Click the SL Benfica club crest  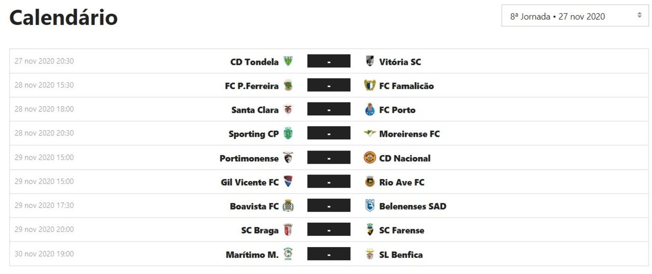(370, 254)
